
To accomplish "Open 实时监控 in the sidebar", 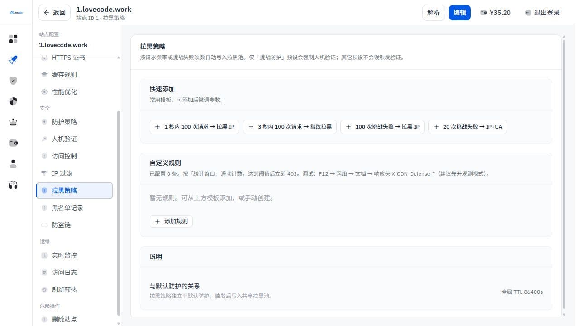I will point(75,255).
